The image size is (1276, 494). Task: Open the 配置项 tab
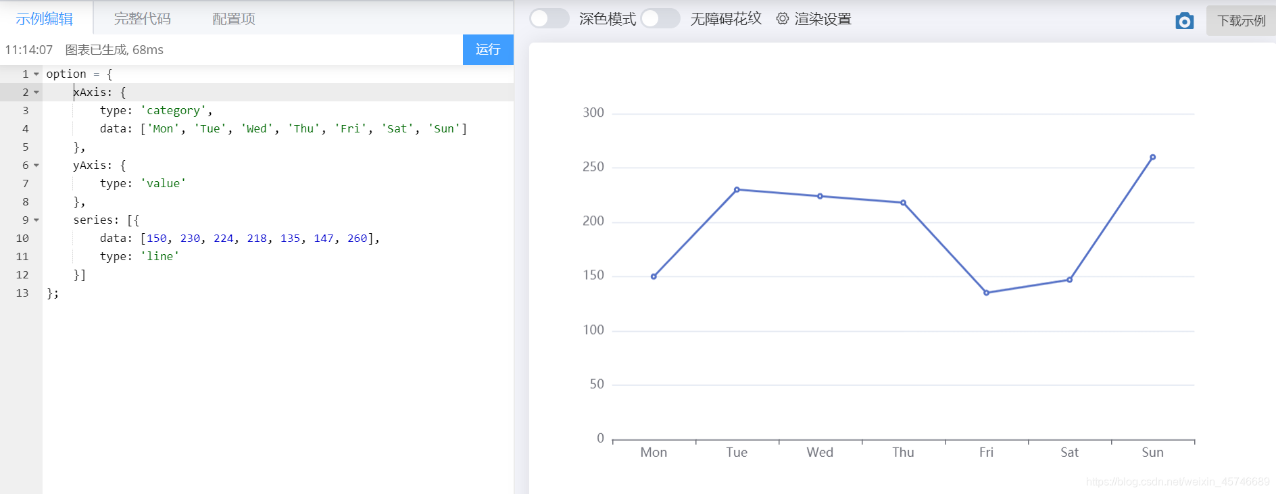coord(234,19)
